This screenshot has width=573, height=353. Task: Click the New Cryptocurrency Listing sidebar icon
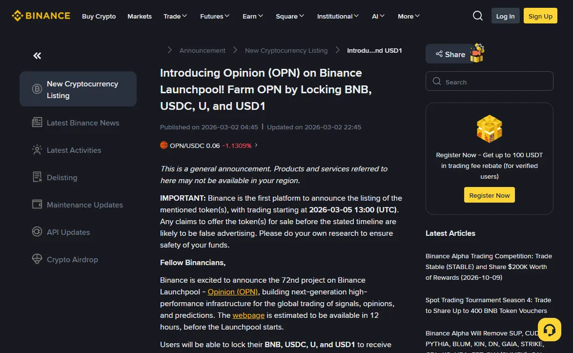coord(37,89)
